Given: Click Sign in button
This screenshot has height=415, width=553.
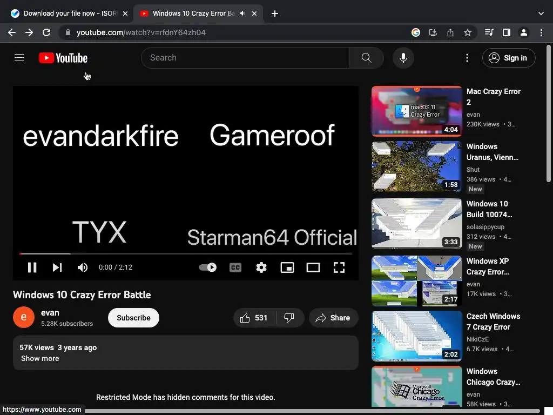Looking at the screenshot, I should (509, 58).
